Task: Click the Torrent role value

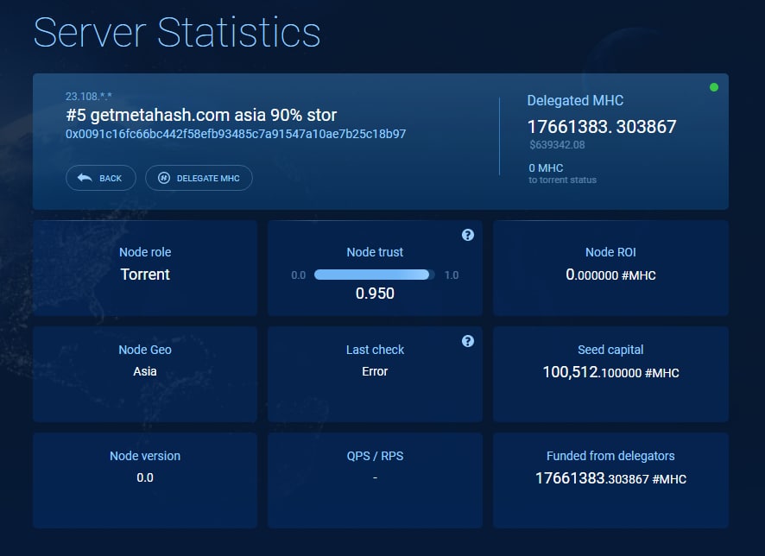Action: (145, 275)
